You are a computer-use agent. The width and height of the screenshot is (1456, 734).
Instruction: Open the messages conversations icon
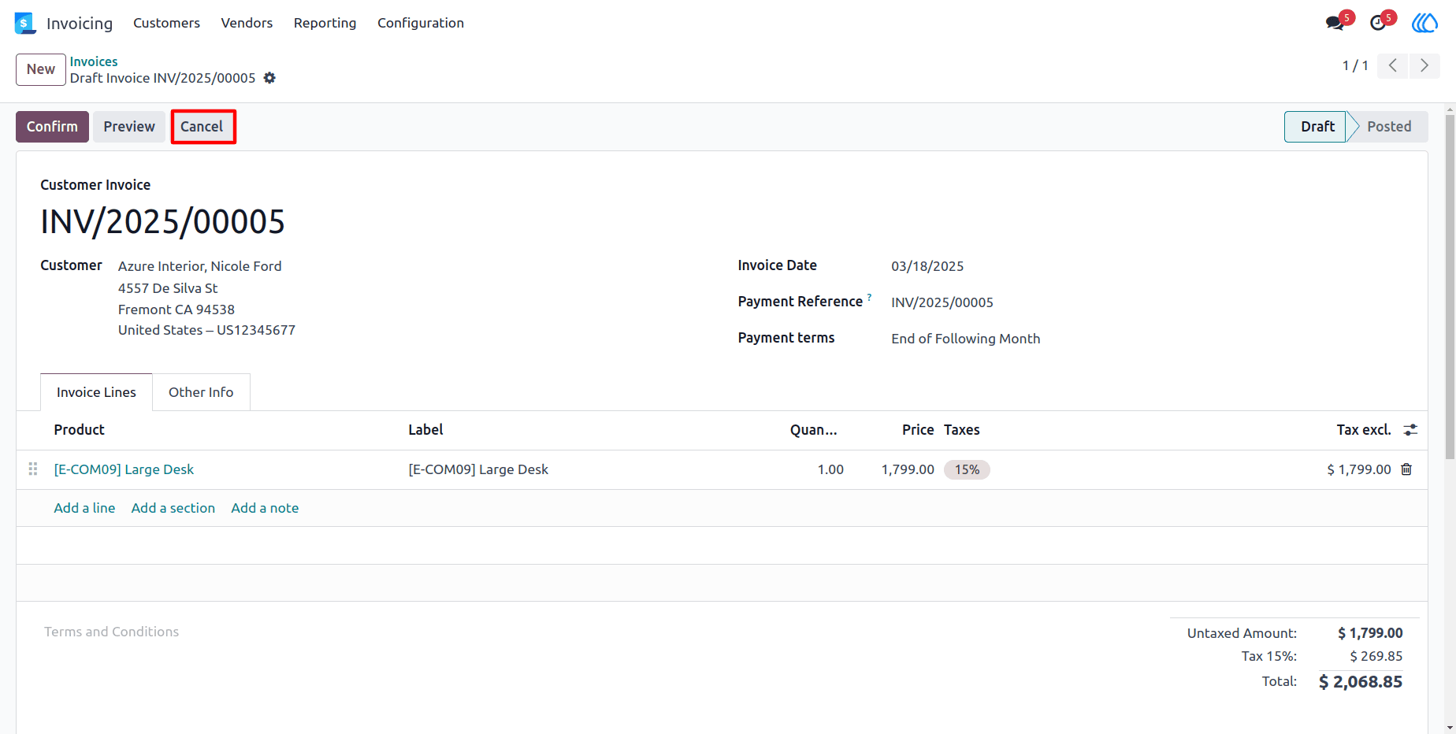1335,23
